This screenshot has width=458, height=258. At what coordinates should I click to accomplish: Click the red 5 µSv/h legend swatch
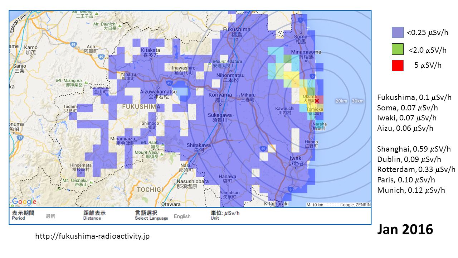398,66
